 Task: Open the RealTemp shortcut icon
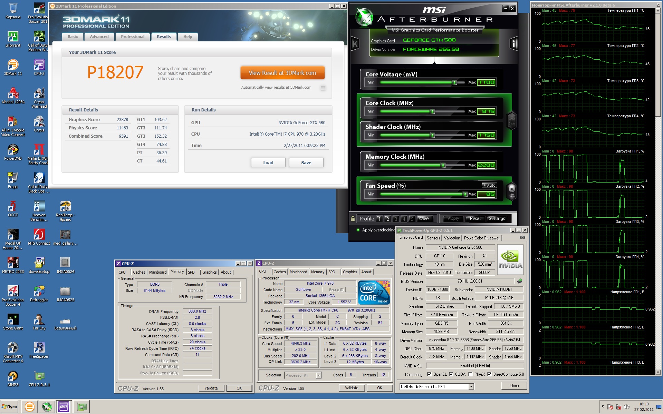(65, 211)
